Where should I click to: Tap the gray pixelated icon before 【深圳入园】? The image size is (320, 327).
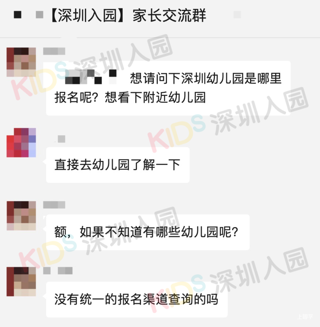coord(39,15)
